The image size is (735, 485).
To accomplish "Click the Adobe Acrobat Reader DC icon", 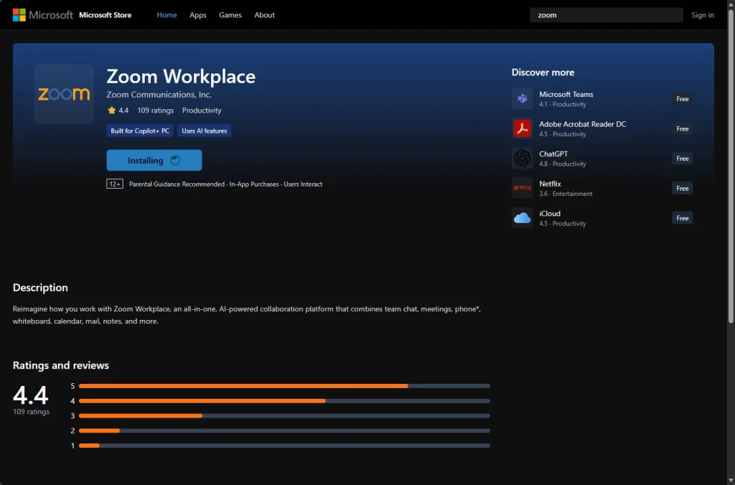I will pyautogui.click(x=522, y=128).
